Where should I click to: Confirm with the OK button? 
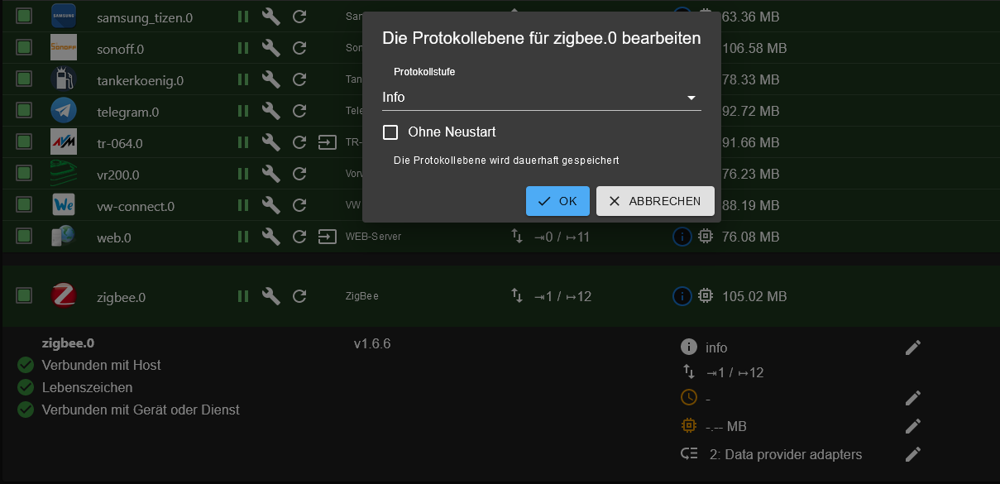coord(557,201)
